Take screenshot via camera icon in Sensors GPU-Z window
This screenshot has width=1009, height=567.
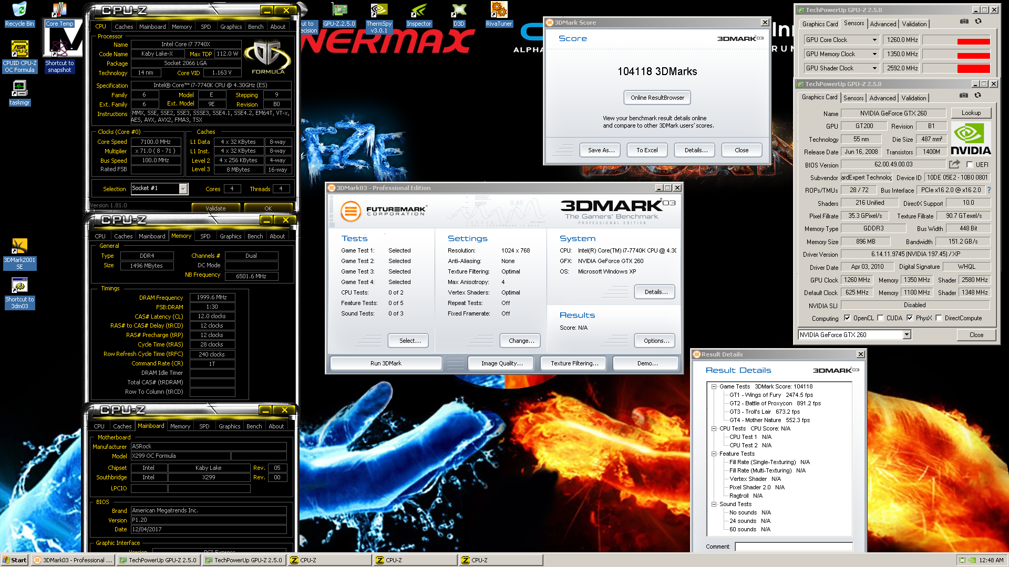click(x=964, y=22)
